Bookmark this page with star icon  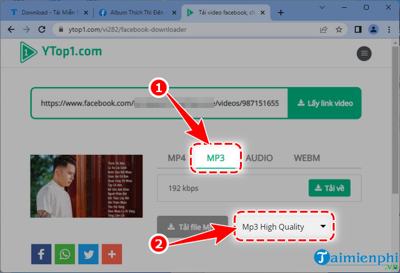tap(339, 30)
